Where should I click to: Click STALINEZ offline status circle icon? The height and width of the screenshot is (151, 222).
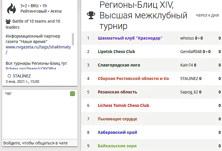click(x=9, y=76)
